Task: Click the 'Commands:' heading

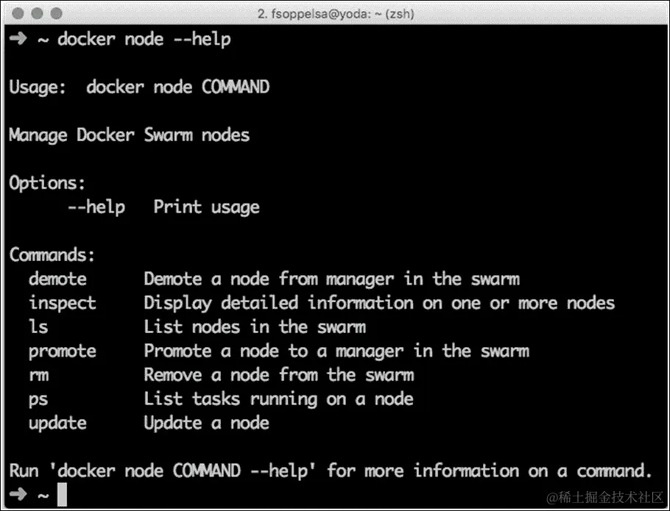Action: coord(52,255)
